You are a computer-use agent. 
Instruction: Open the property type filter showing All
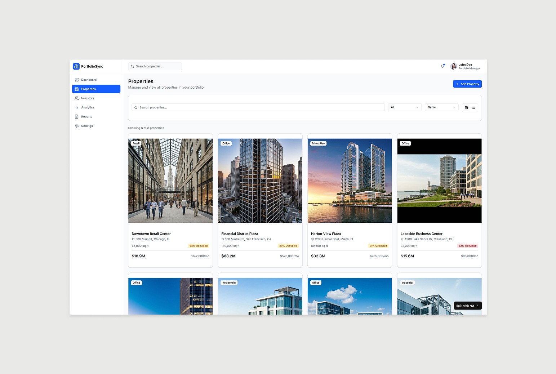pyautogui.click(x=404, y=107)
